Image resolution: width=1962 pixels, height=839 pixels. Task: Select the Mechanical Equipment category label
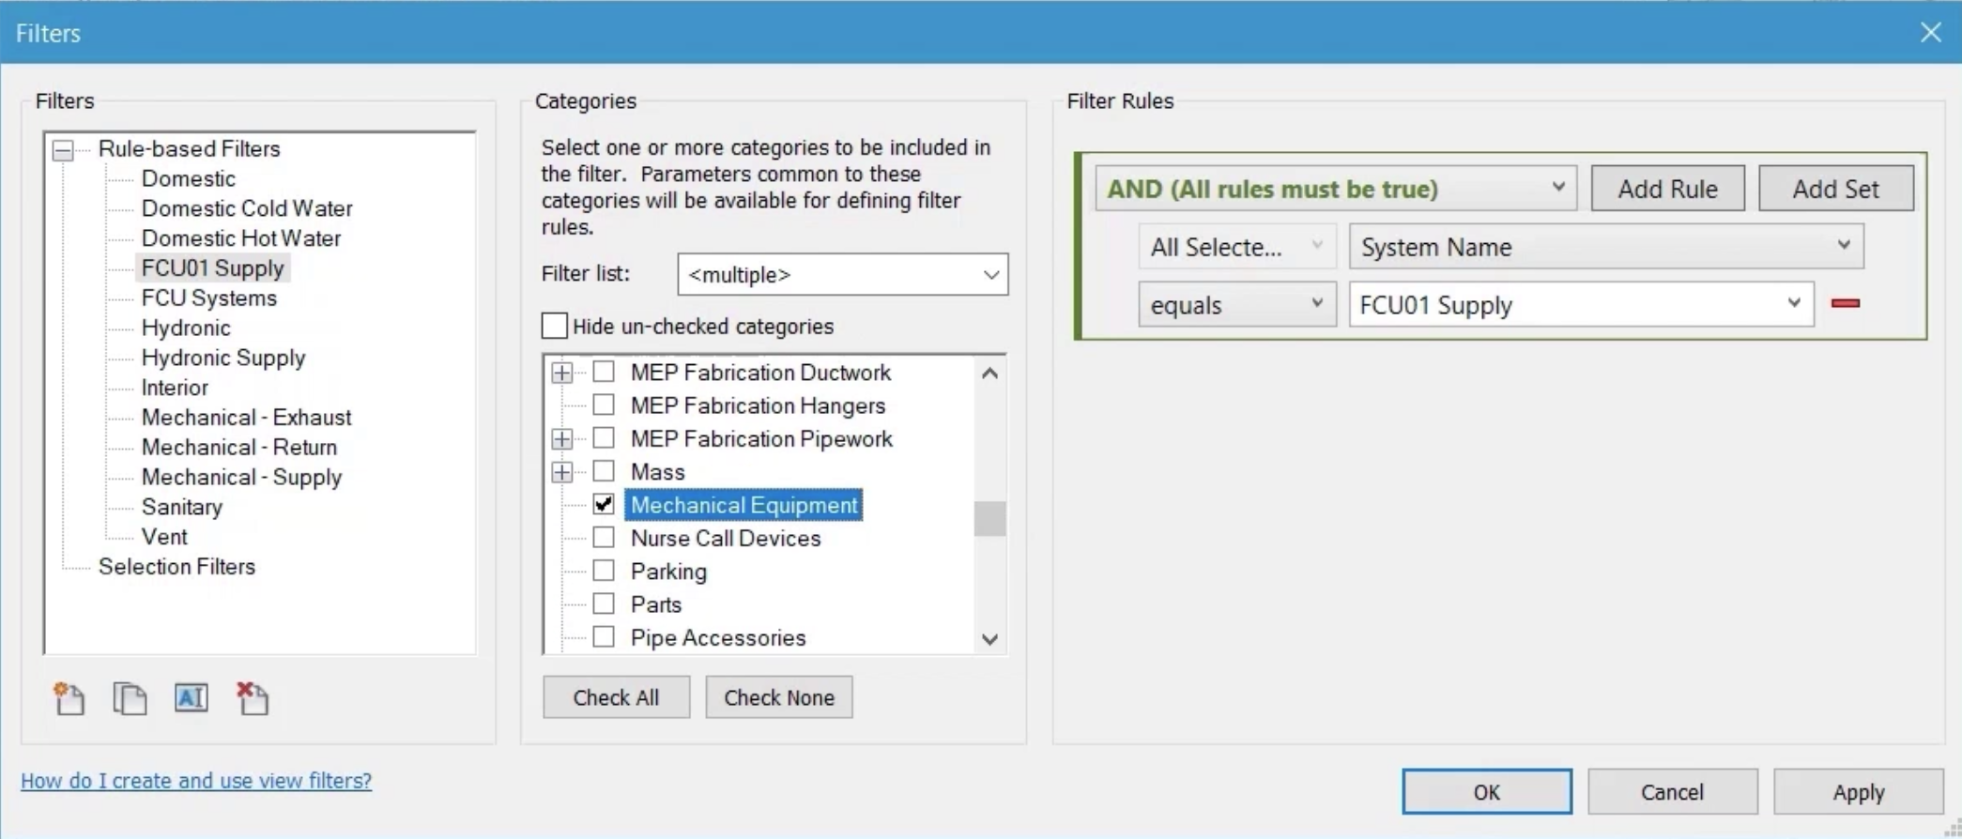point(743,505)
